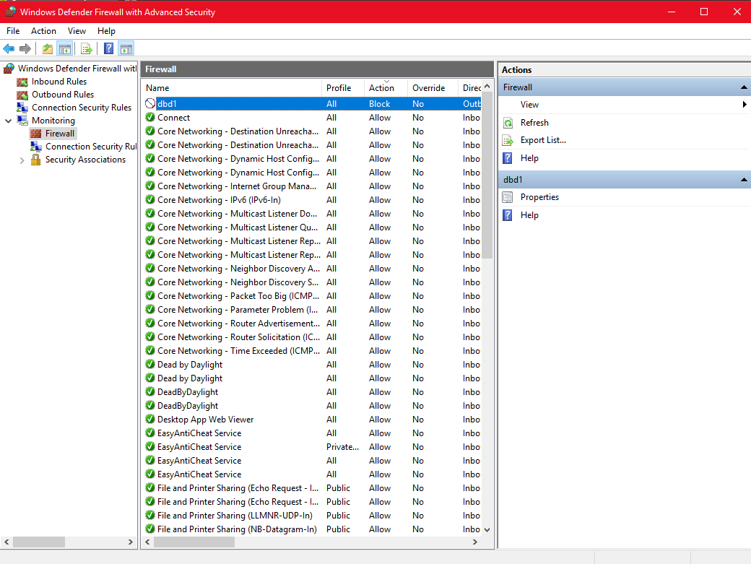Collapse the dbd1 actions section
751x564 pixels.
(743, 180)
